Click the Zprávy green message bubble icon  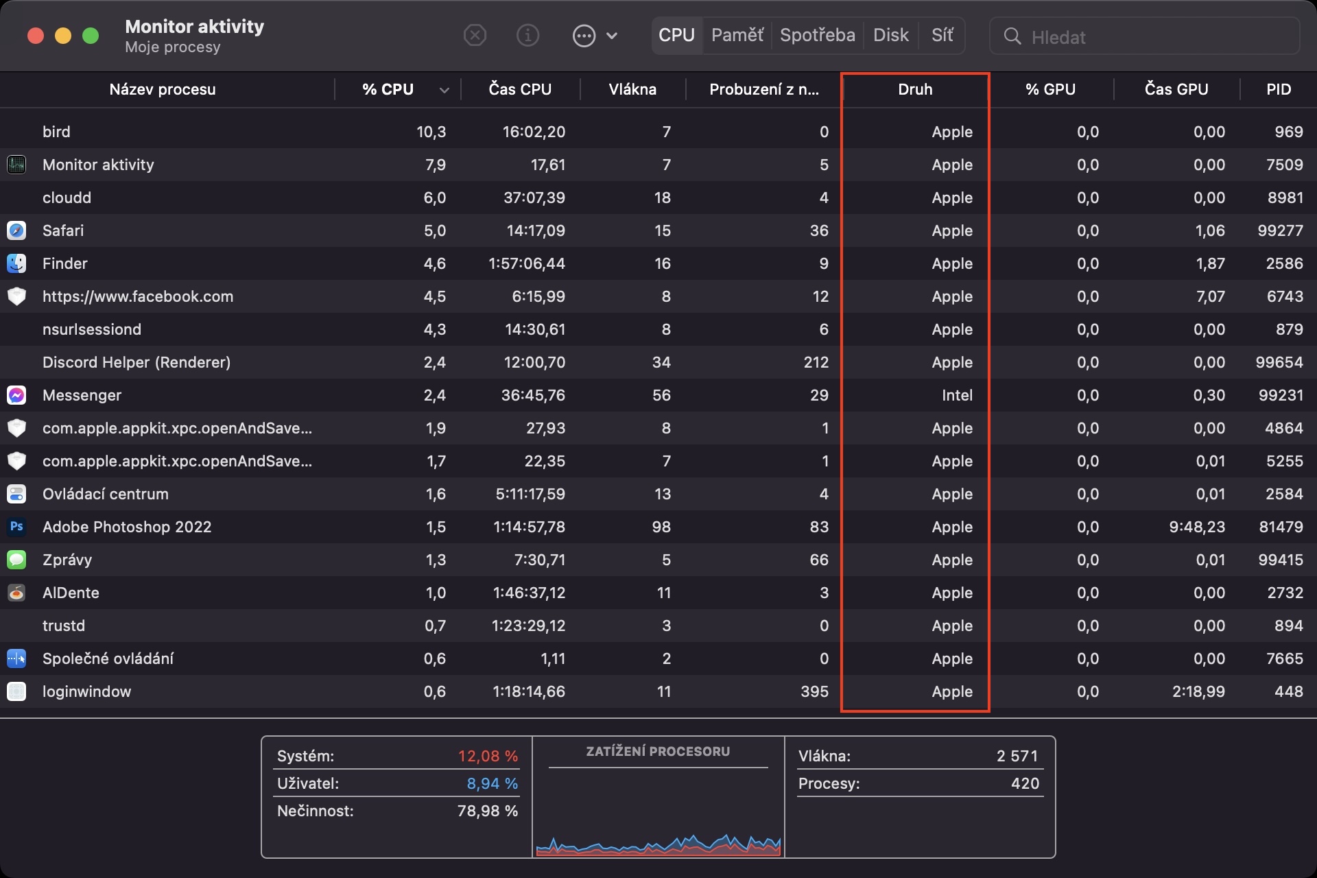16,560
